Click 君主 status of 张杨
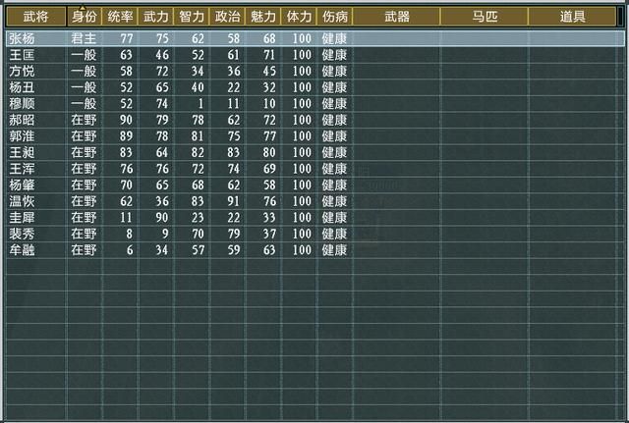629x423 pixels. pos(84,38)
